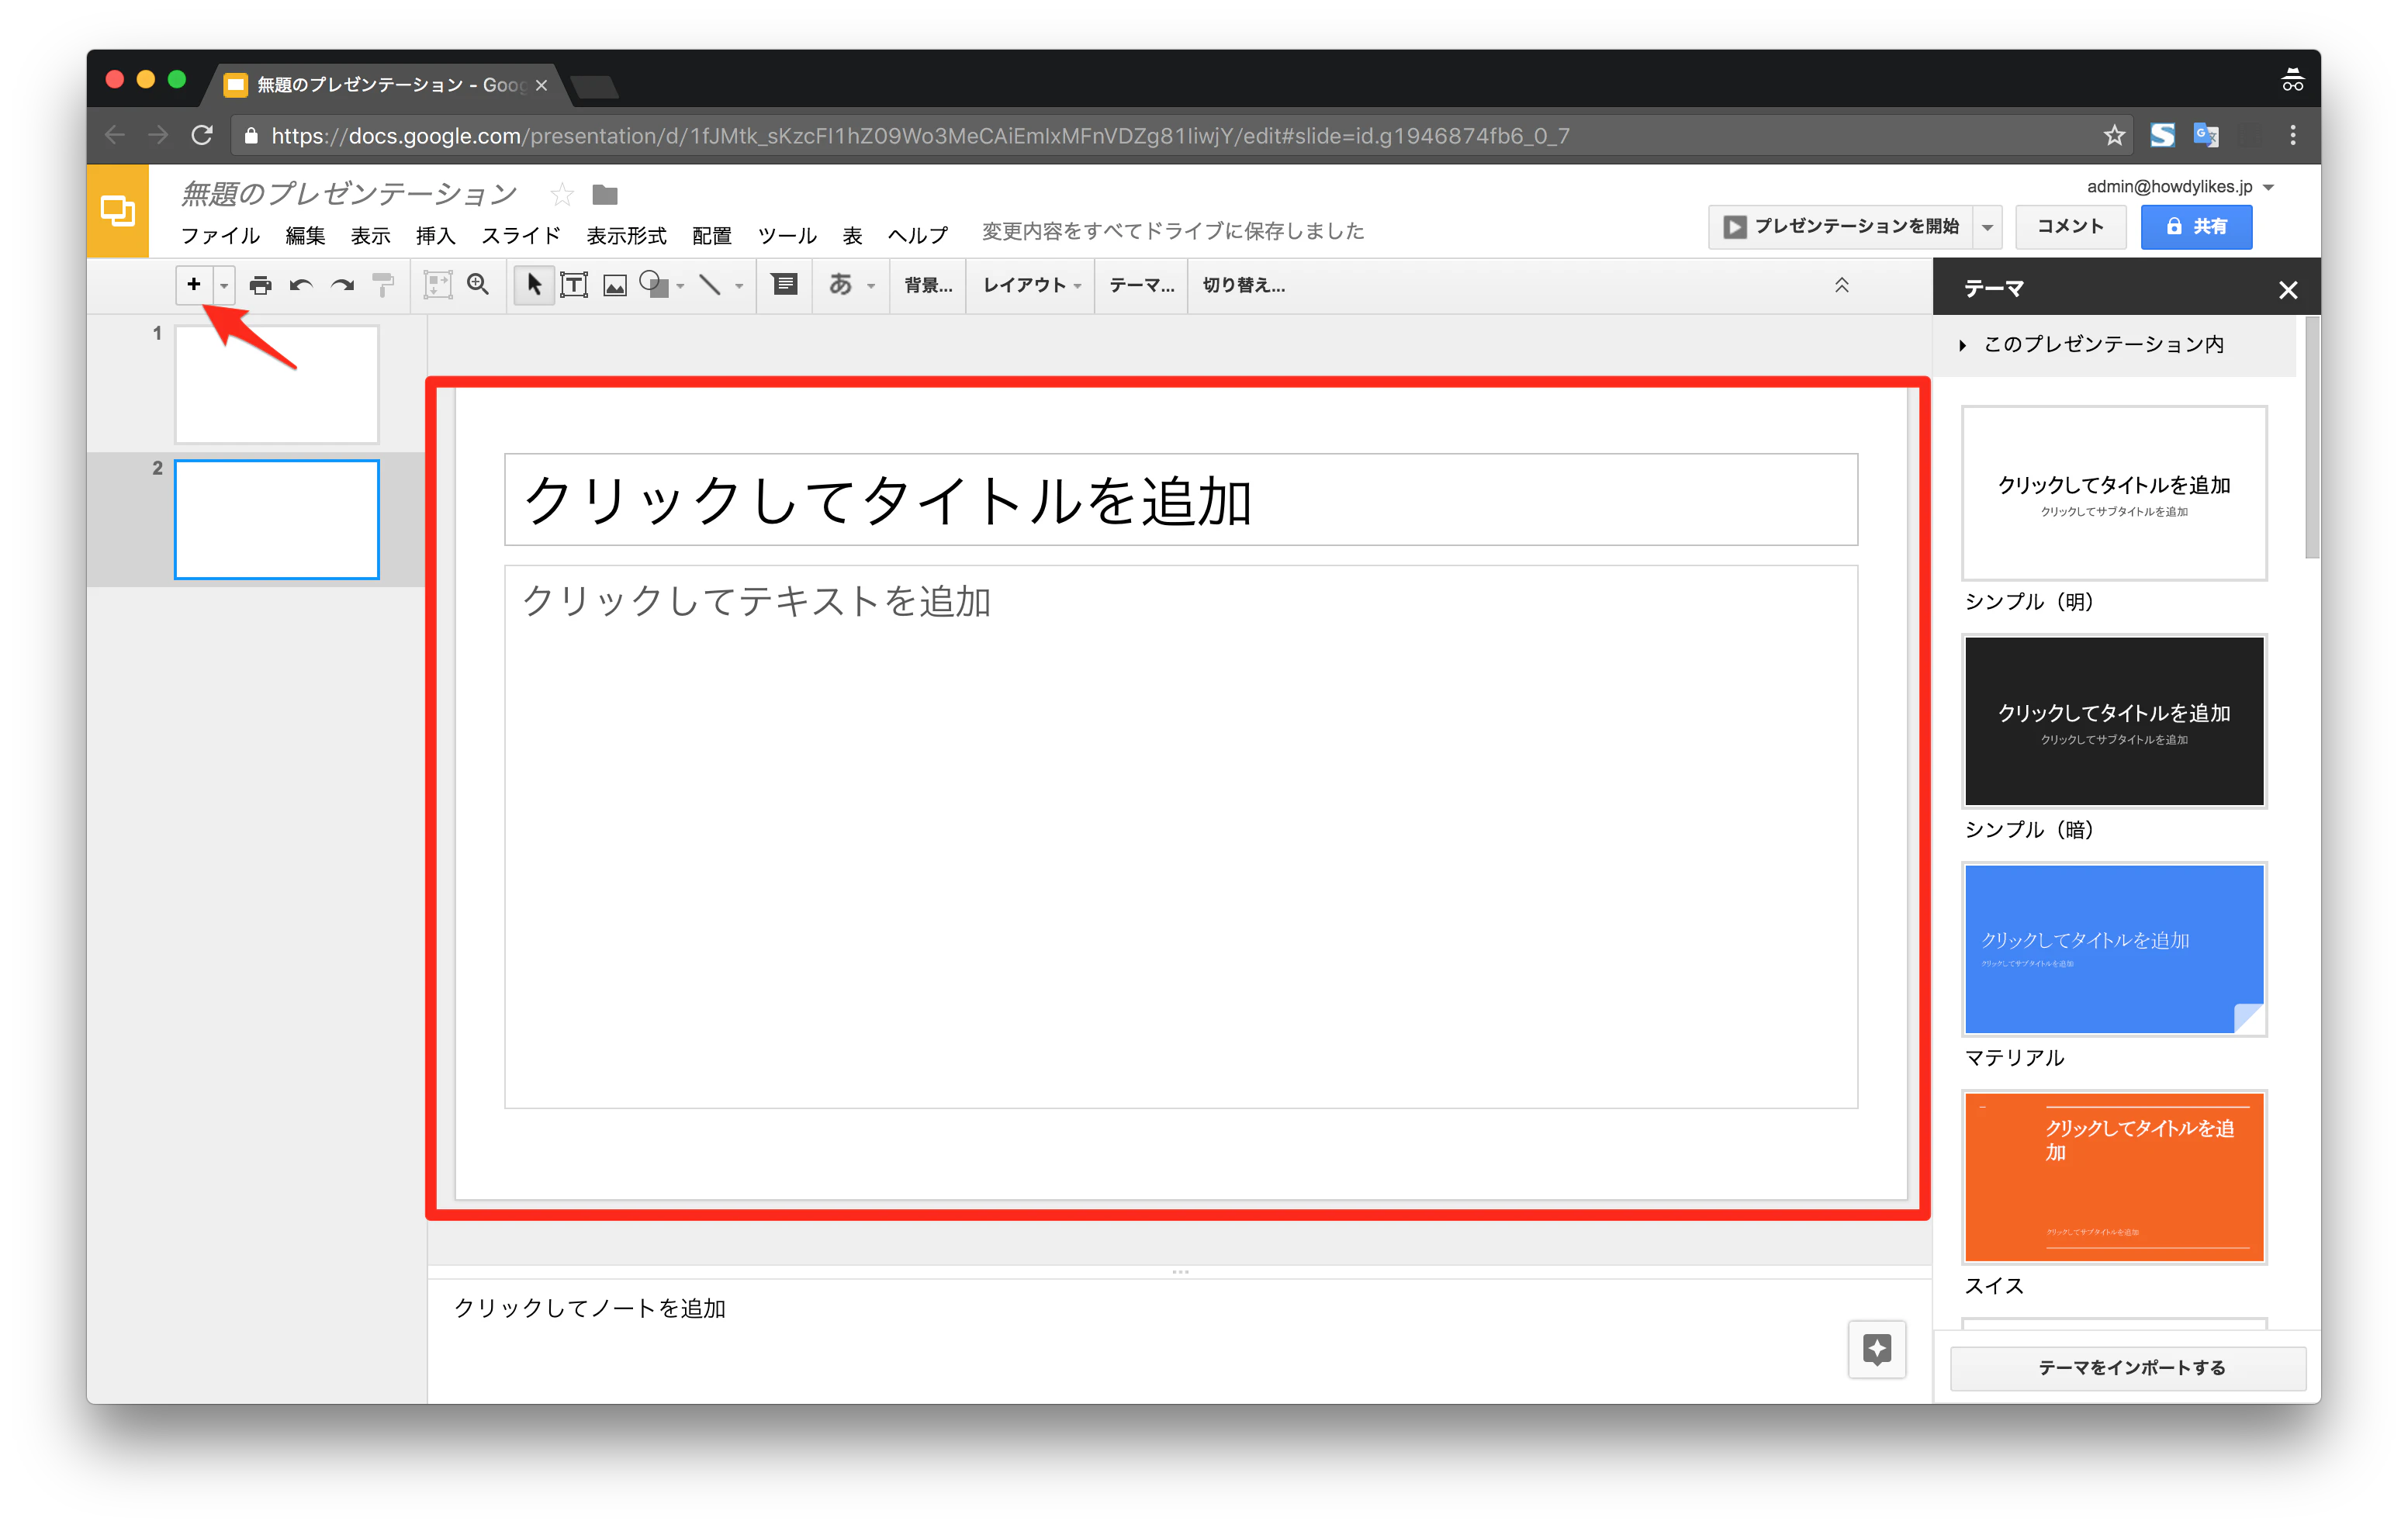This screenshot has height=1528, width=2408.
Task: Select the line tool icon
Action: 710,285
